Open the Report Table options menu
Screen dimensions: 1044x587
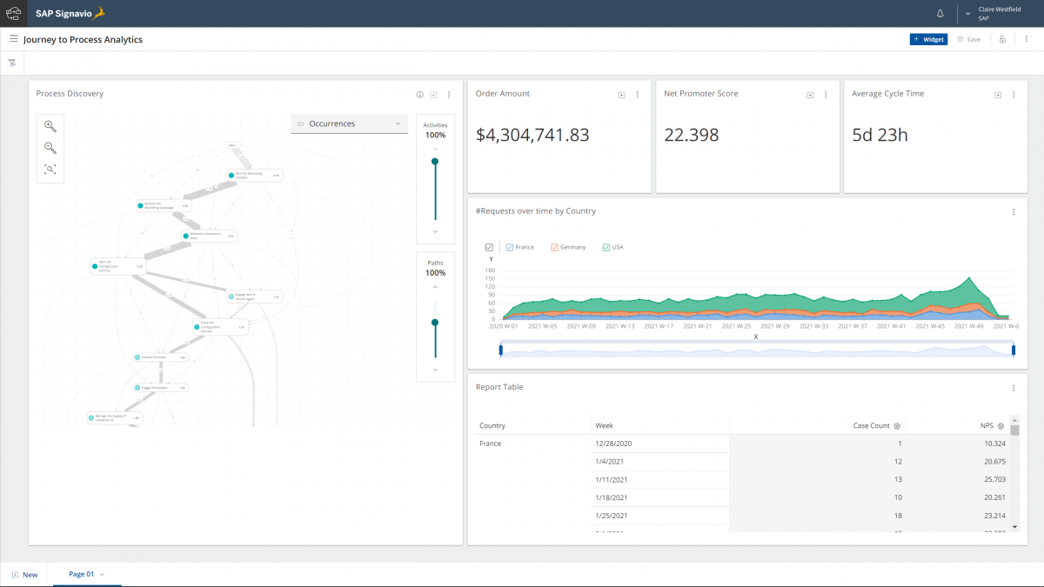pos(1014,388)
